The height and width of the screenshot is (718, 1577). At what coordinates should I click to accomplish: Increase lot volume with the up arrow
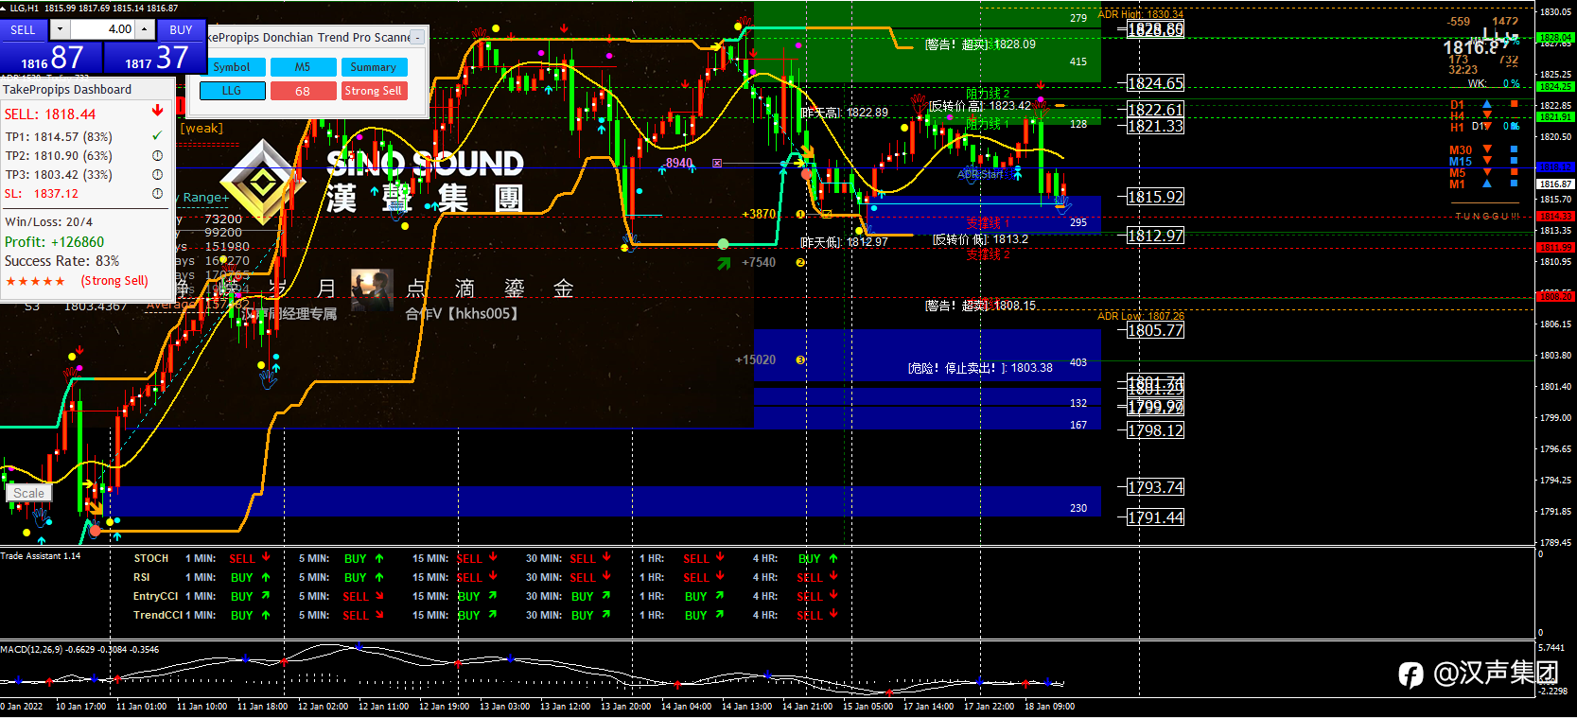tap(145, 29)
